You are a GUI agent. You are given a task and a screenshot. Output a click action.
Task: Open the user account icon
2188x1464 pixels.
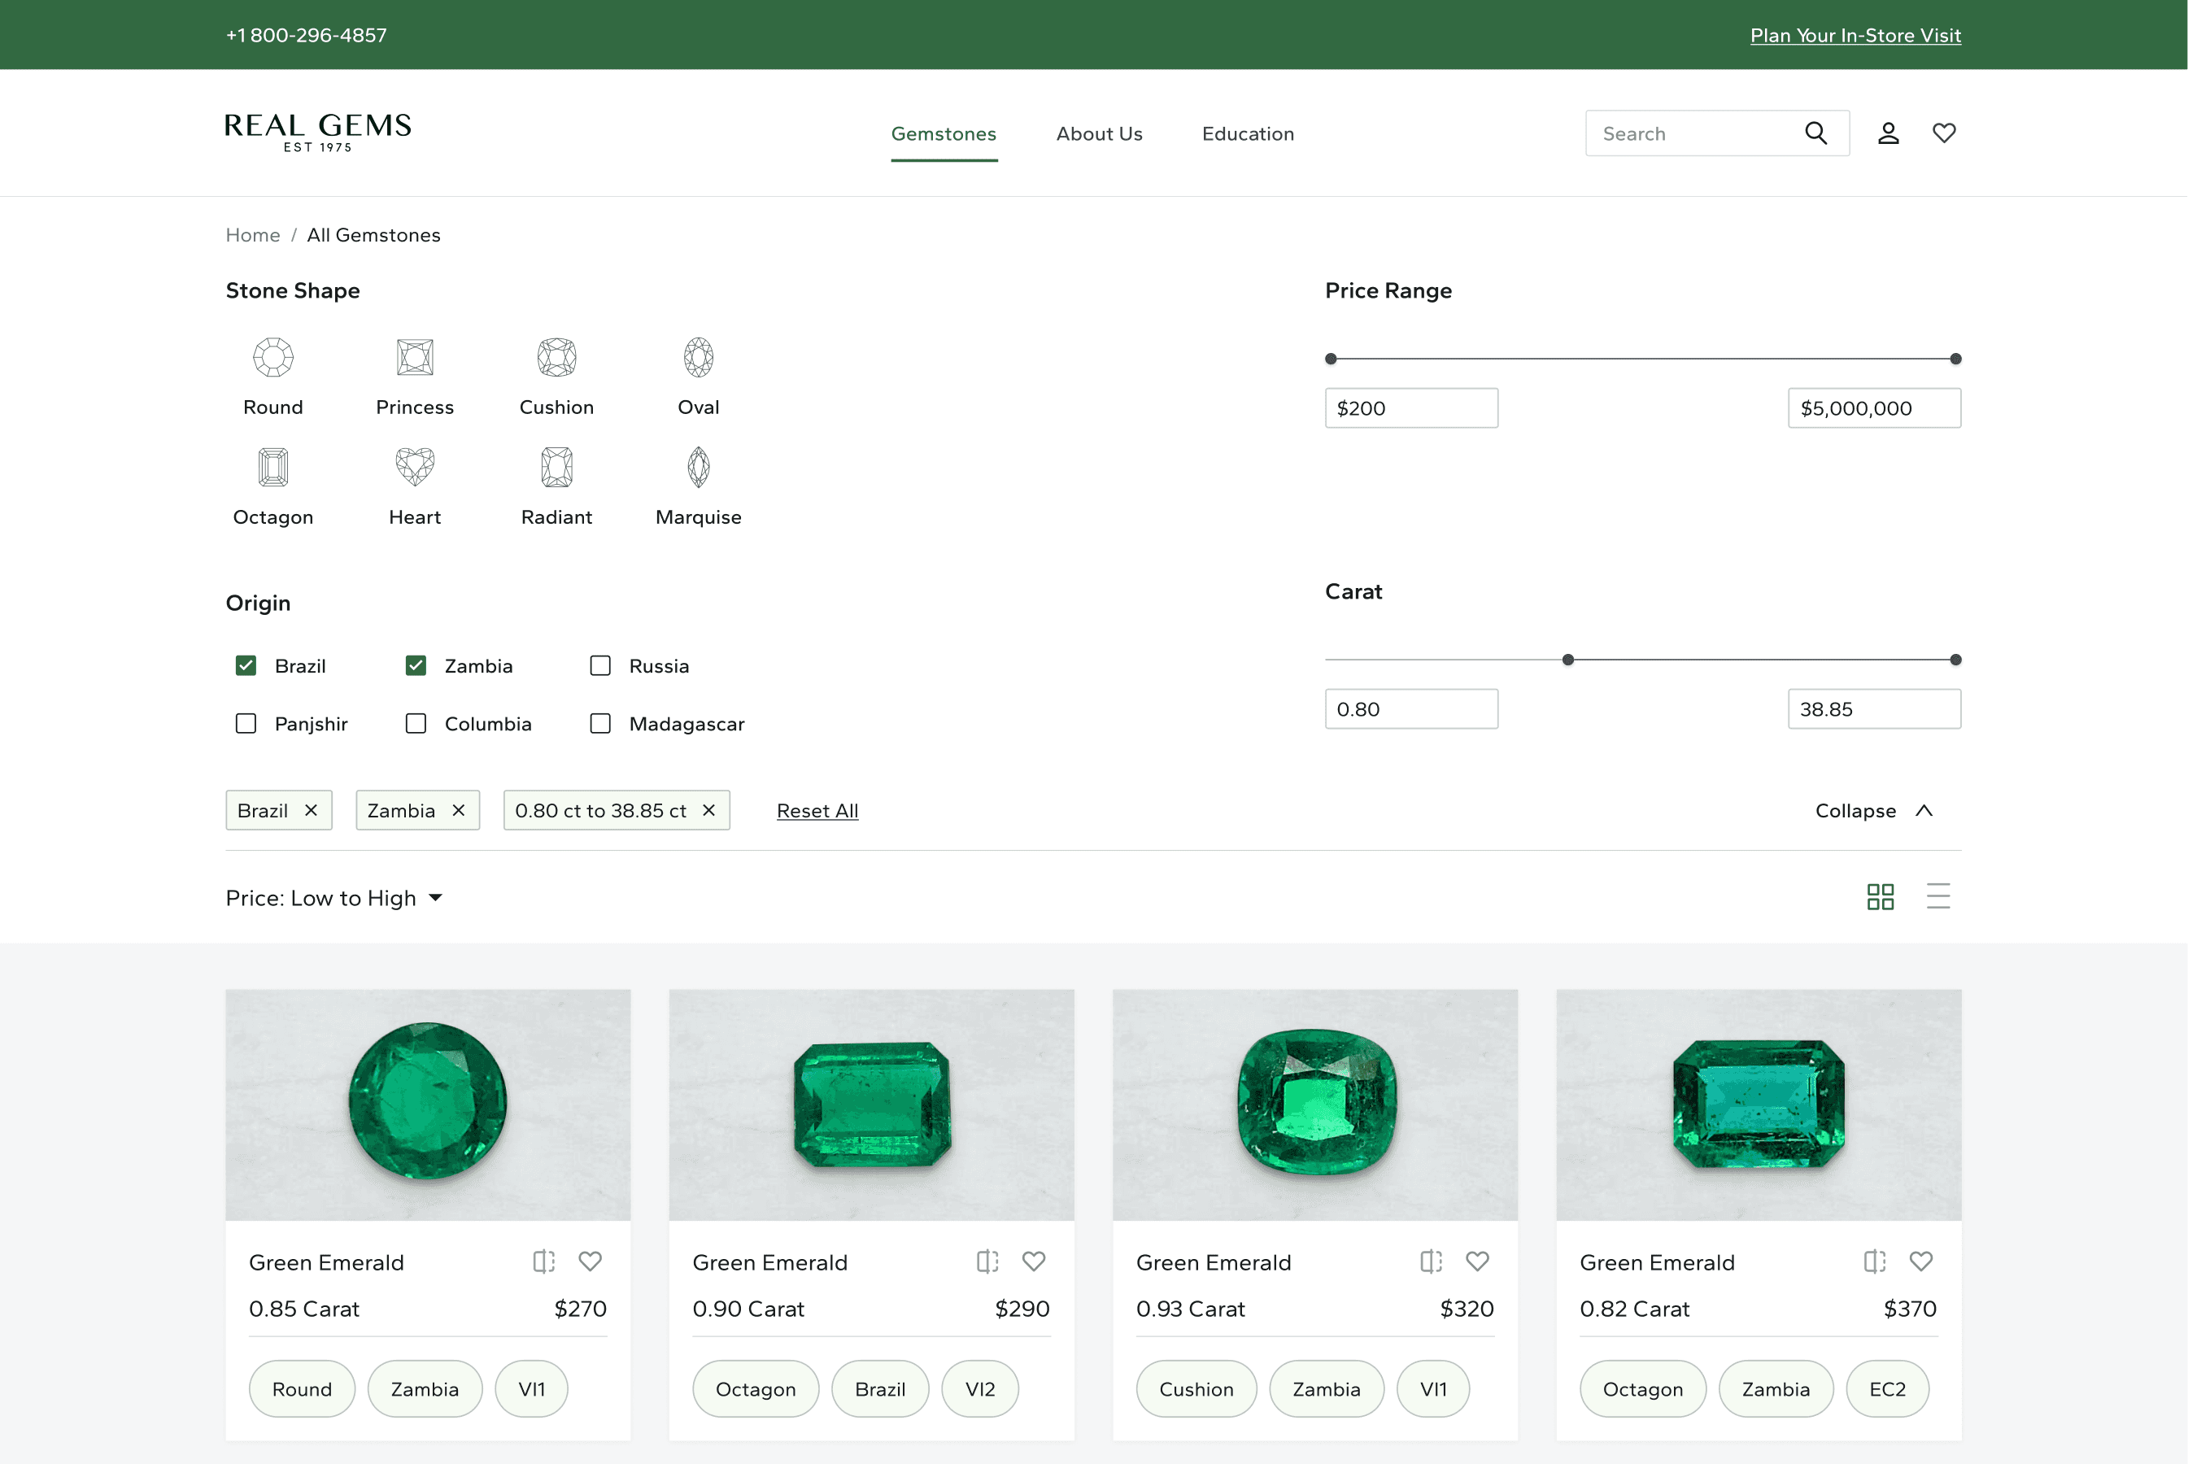[x=1889, y=133]
